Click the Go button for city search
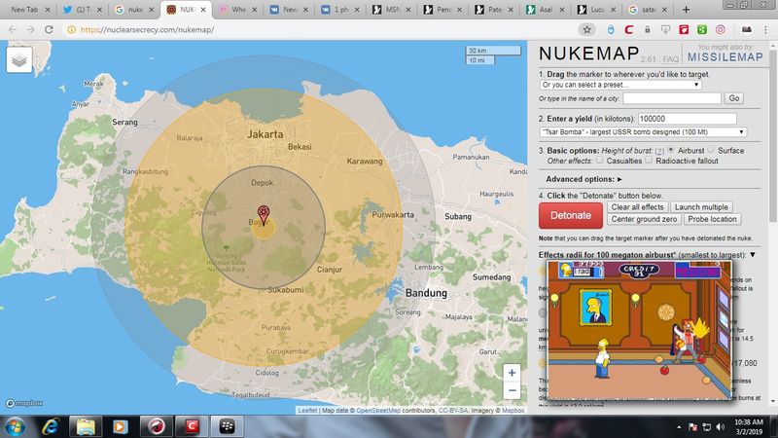Image resolution: width=778 pixels, height=438 pixels. point(734,98)
